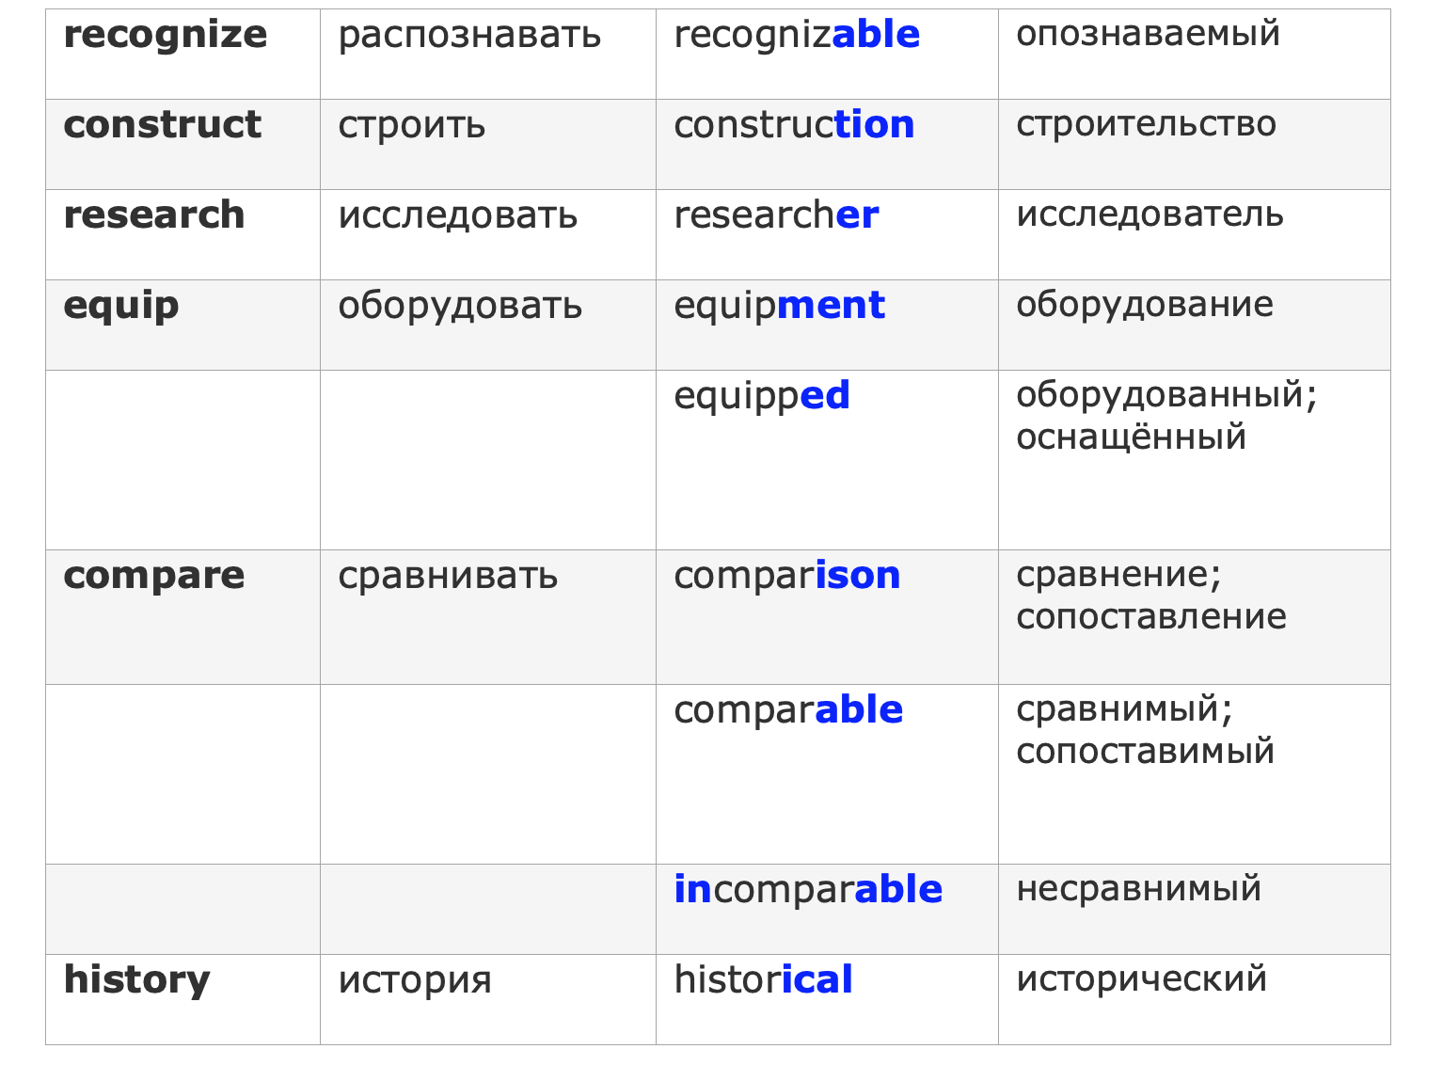Select the word "construction"

tap(794, 125)
